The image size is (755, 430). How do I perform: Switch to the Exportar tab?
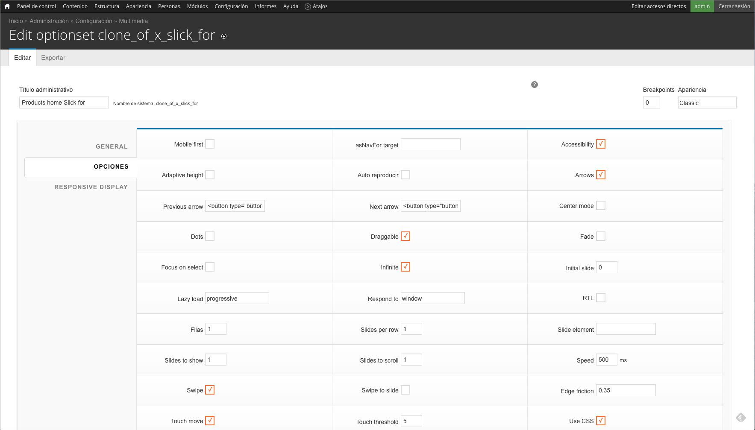(53, 57)
